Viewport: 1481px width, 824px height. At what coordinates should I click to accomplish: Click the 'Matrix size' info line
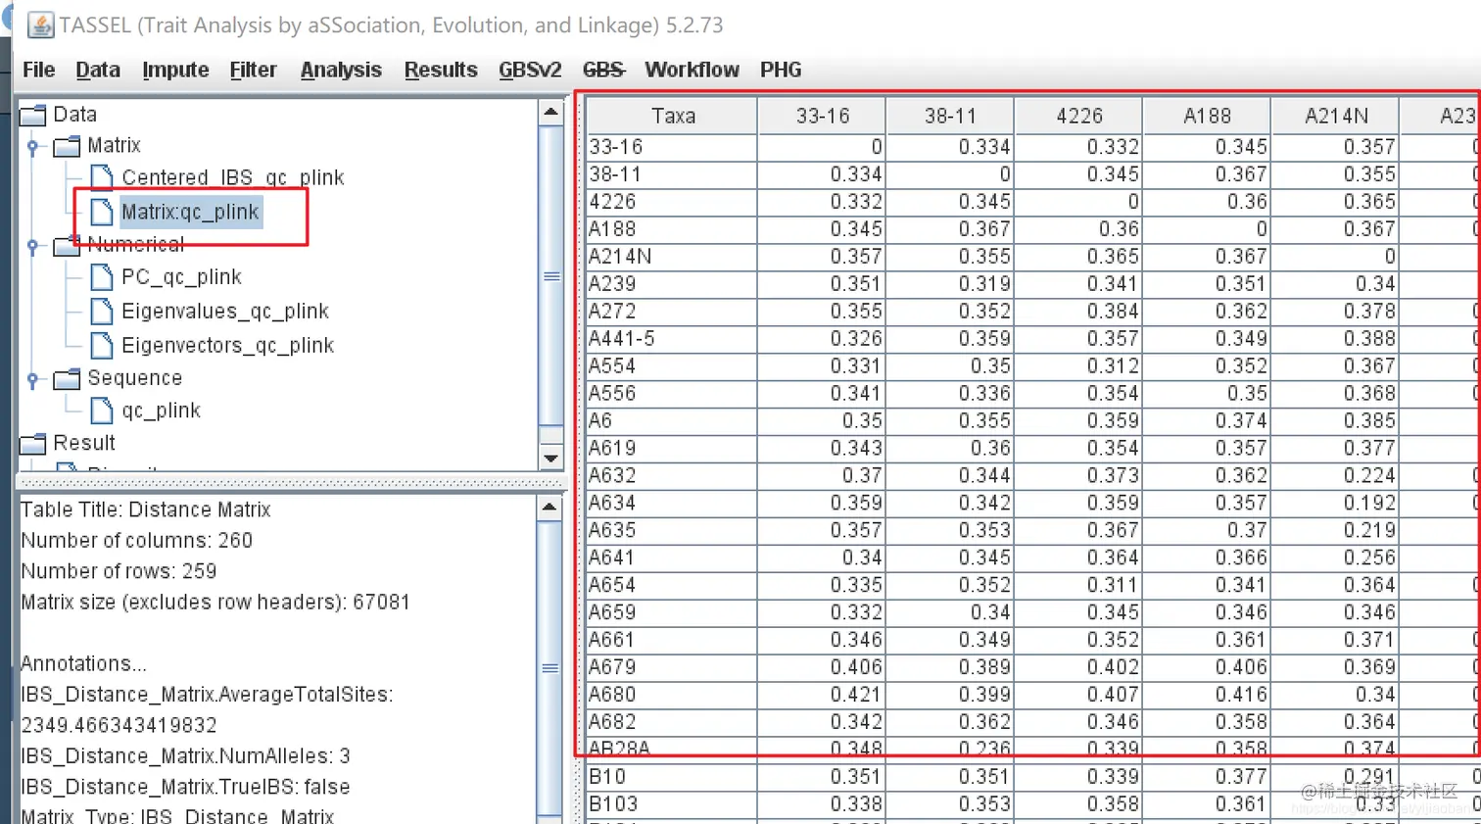click(215, 603)
